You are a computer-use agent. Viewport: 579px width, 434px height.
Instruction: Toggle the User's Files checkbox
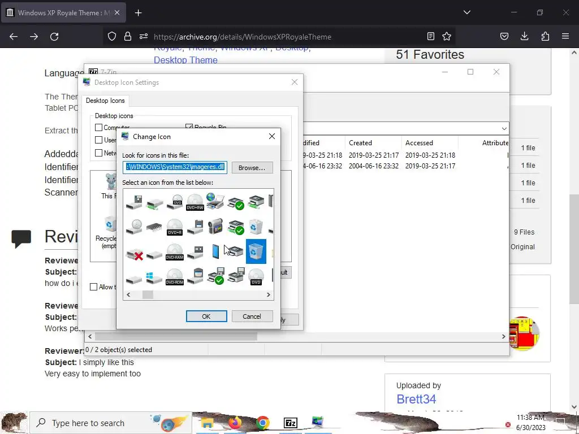pos(98,140)
